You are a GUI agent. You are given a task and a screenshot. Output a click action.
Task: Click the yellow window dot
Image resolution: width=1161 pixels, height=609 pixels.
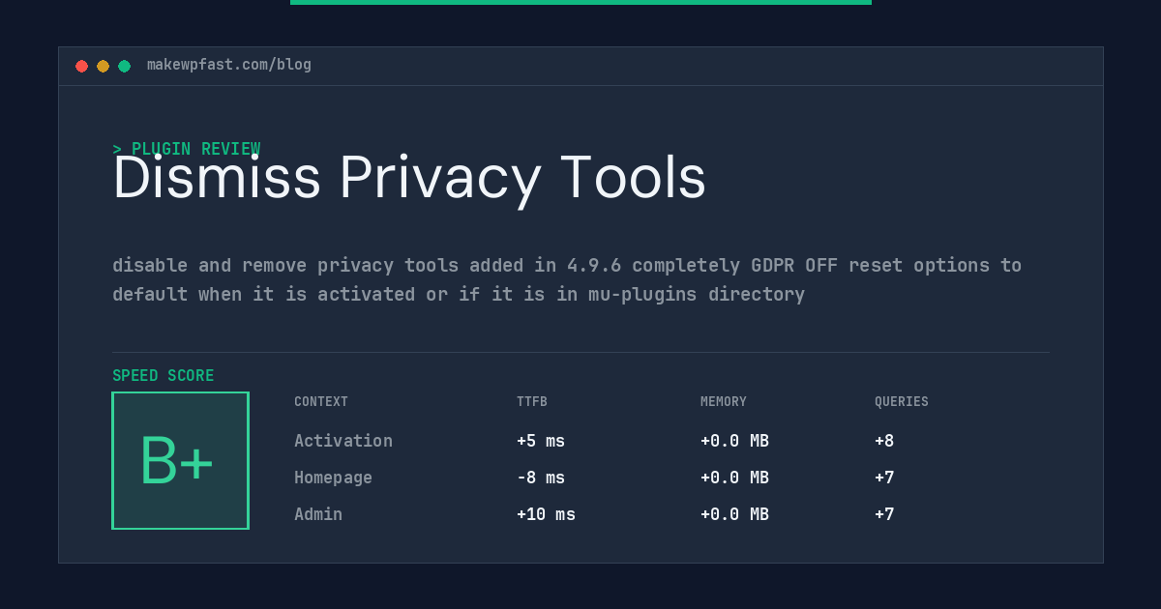(103, 66)
